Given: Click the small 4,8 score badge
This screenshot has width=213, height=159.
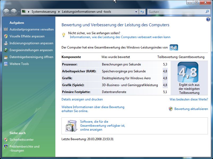Looking at the screenshot, I should click(x=174, y=47).
